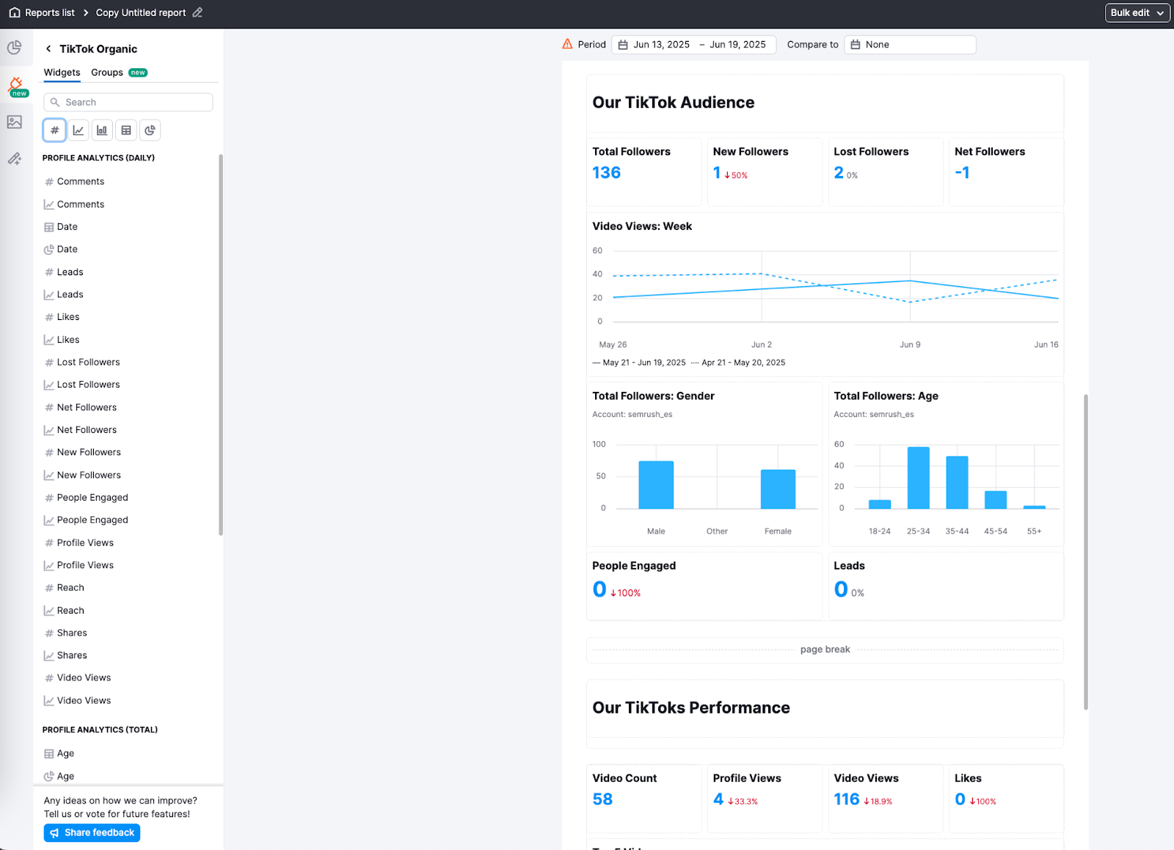This screenshot has width=1174, height=850.
Task: Select the table widget filter
Action: [x=125, y=130]
